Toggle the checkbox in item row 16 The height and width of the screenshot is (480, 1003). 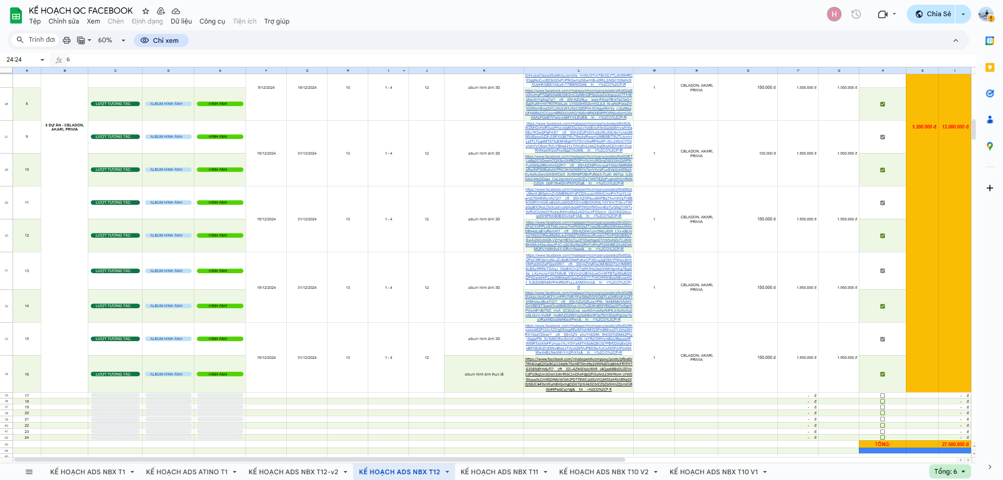click(882, 374)
